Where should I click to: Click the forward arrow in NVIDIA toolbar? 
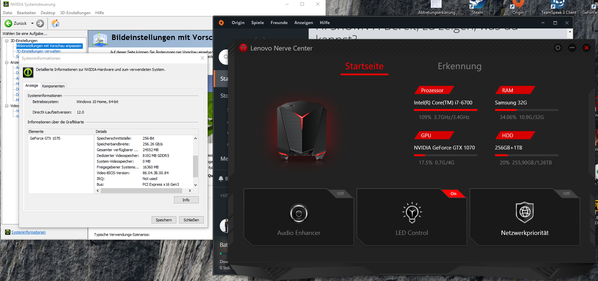[x=40, y=23]
